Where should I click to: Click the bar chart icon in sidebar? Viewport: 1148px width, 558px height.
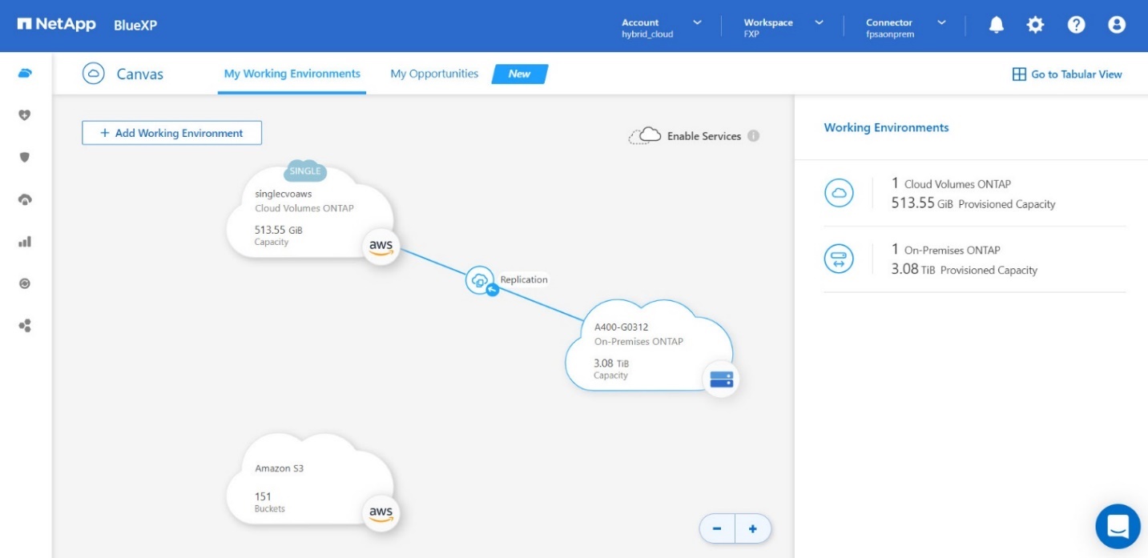tap(25, 241)
